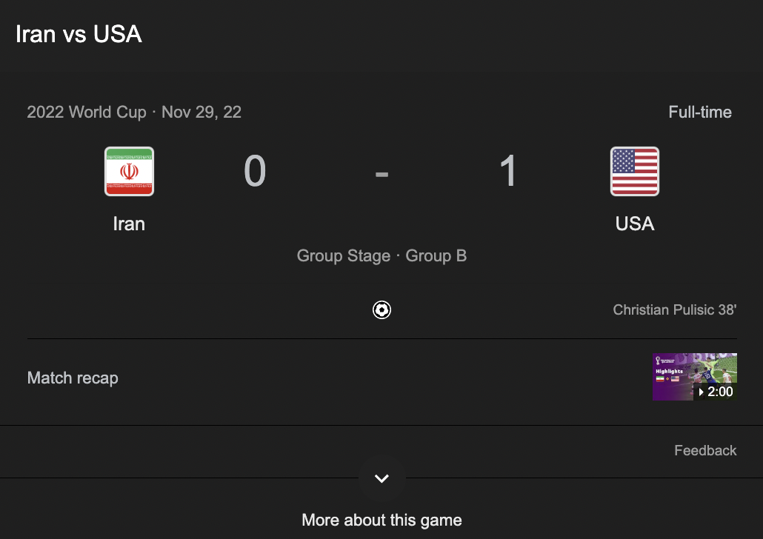Screen dimensions: 763x539
Task: Click the Nov 29, 22 date
Action: [x=201, y=113]
